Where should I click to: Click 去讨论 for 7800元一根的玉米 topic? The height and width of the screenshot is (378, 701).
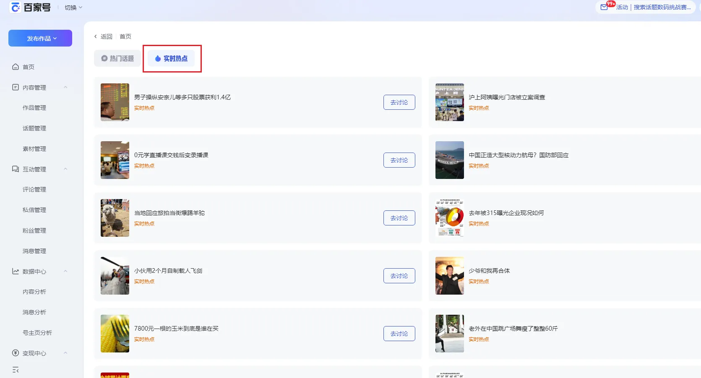399,334
